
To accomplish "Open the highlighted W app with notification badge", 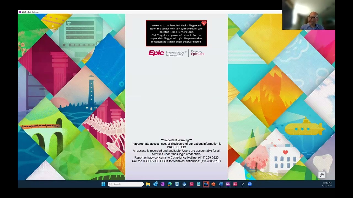I will click(x=206, y=184).
